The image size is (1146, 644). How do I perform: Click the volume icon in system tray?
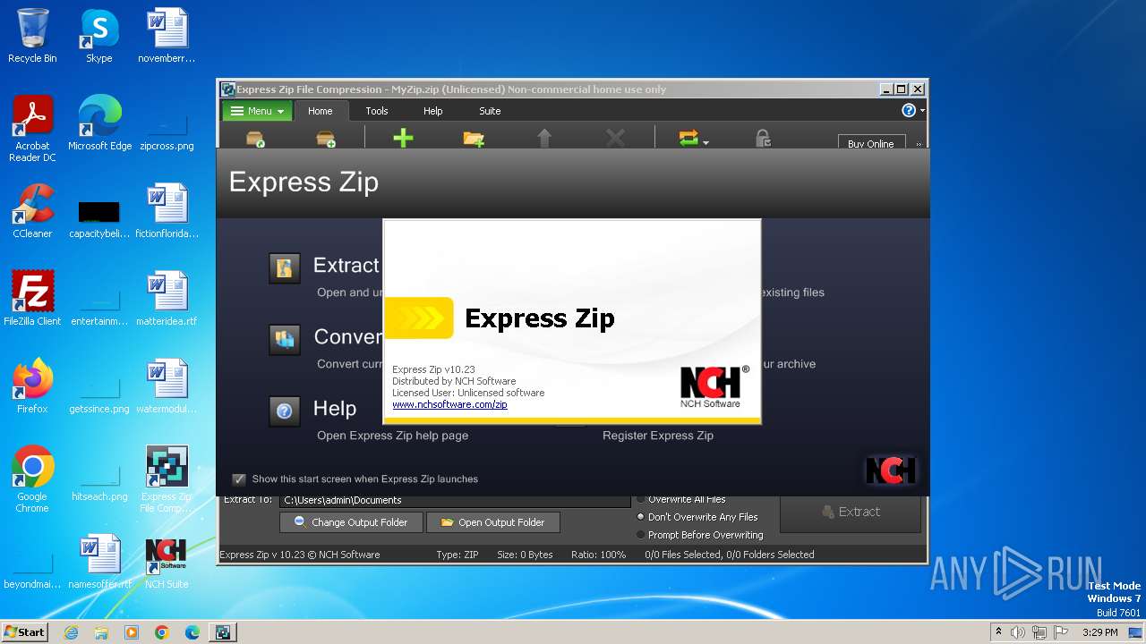[x=1018, y=632]
